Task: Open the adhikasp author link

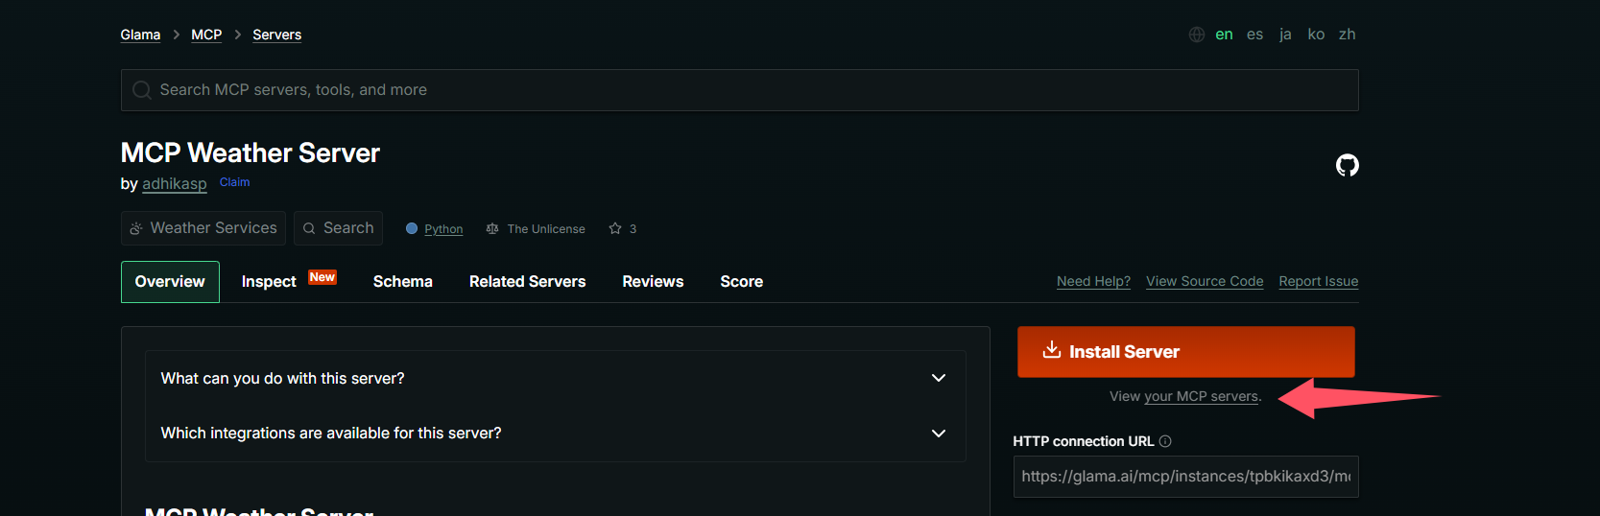Action: click(x=175, y=183)
